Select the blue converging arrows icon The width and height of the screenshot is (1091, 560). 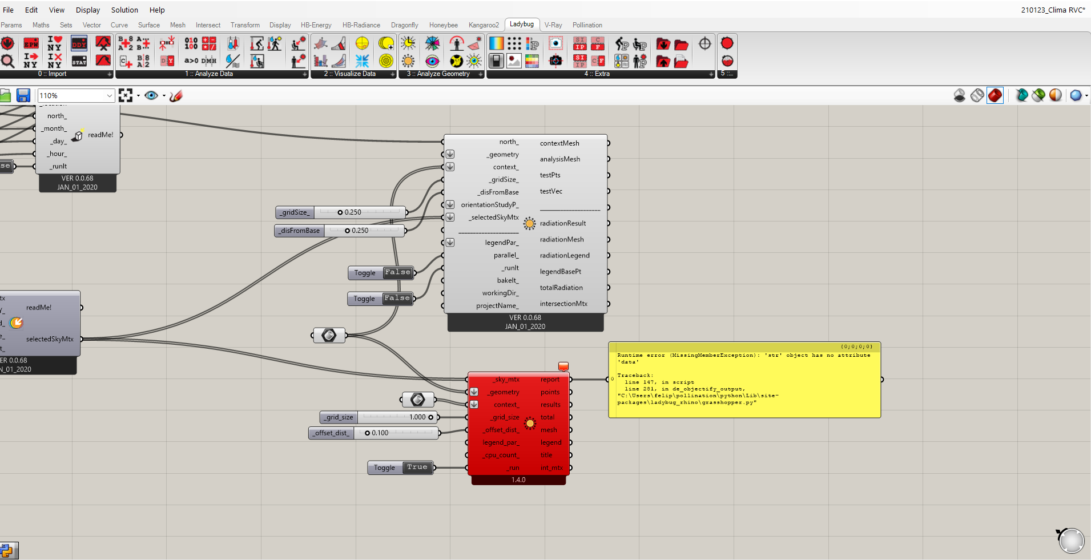click(362, 61)
